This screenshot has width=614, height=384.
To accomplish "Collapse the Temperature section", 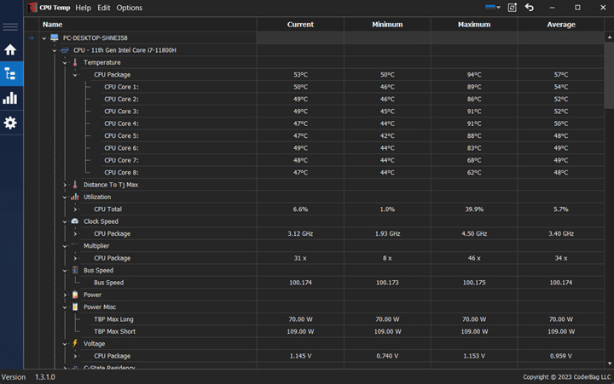I will [x=65, y=62].
